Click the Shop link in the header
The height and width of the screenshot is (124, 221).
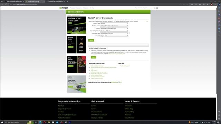136,8
